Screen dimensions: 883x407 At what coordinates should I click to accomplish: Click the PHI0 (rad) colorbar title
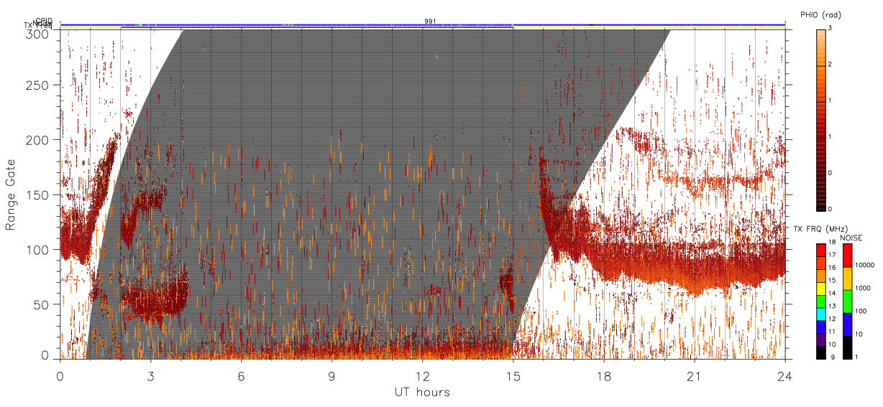[x=820, y=15]
